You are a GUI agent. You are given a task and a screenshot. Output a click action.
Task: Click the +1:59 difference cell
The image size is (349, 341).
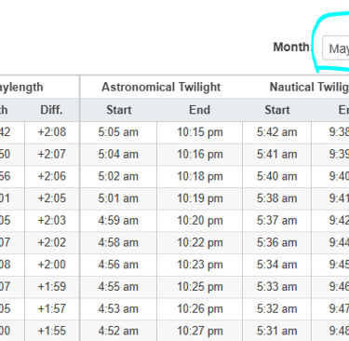point(52,287)
